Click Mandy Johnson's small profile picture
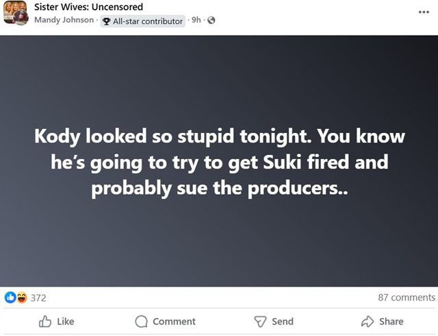Image resolution: width=438 pixels, height=336 pixels. 21,19
